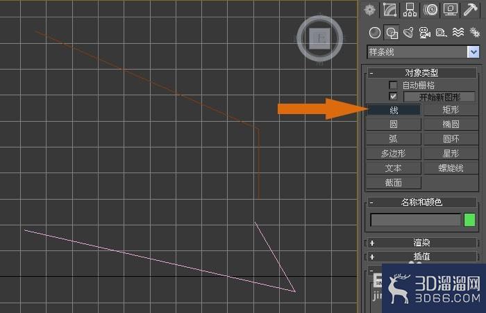
Task: Expand the 插值 rollout
Action: pos(422,257)
